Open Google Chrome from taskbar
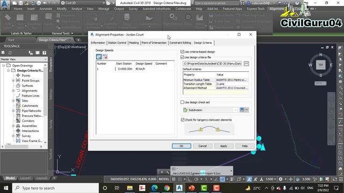 coord(167,188)
